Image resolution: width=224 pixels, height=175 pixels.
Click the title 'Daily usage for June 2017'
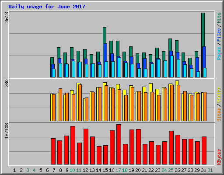coord(47,7)
